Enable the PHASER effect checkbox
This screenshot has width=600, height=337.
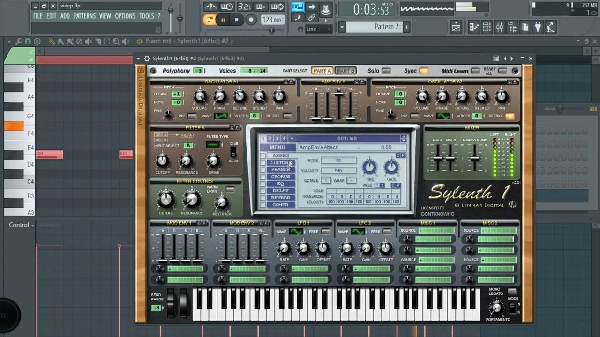[x=262, y=169]
